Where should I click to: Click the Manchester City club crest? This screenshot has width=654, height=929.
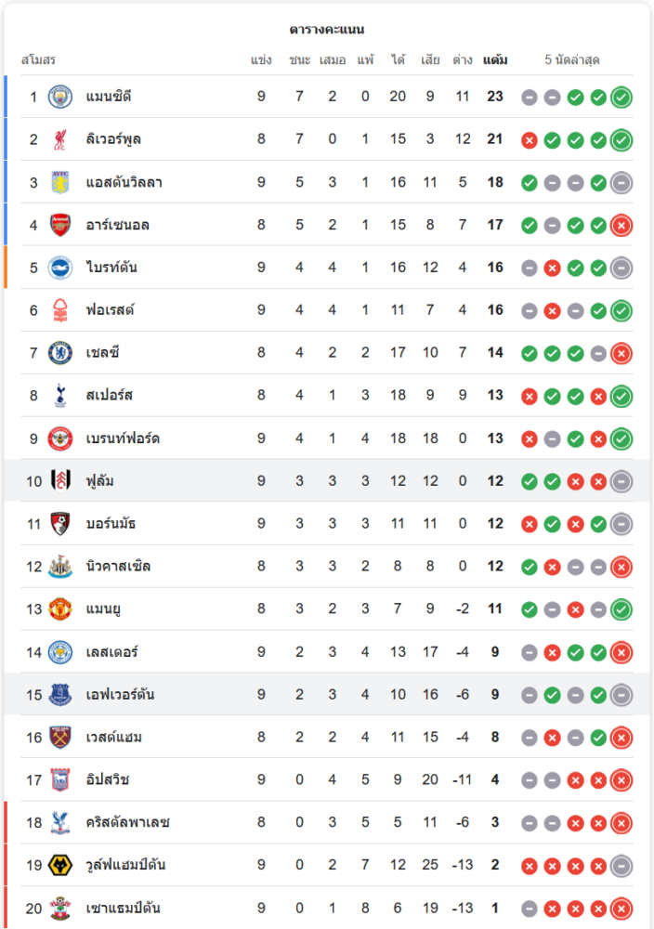pyautogui.click(x=60, y=97)
